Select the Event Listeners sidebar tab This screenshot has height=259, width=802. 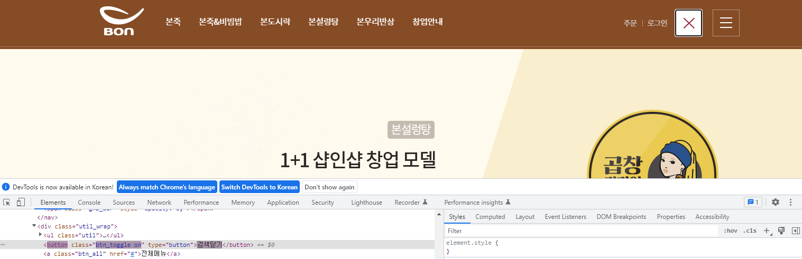(x=565, y=216)
